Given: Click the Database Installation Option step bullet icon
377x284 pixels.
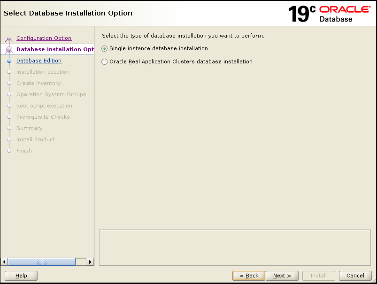Looking at the screenshot, I should 9,50.
